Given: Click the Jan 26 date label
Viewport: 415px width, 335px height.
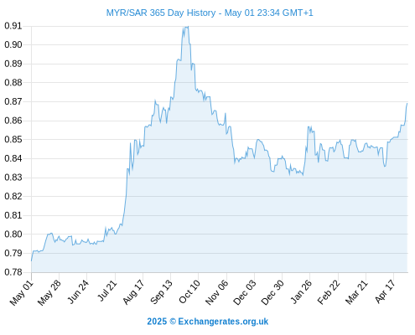Looking at the screenshot, I should (x=301, y=292).
